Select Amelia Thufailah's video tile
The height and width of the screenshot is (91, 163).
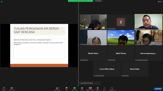93,38
